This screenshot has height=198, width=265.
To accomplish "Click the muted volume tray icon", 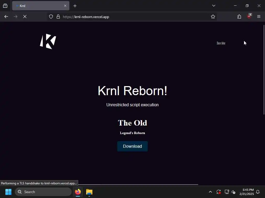I will (234, 192).
